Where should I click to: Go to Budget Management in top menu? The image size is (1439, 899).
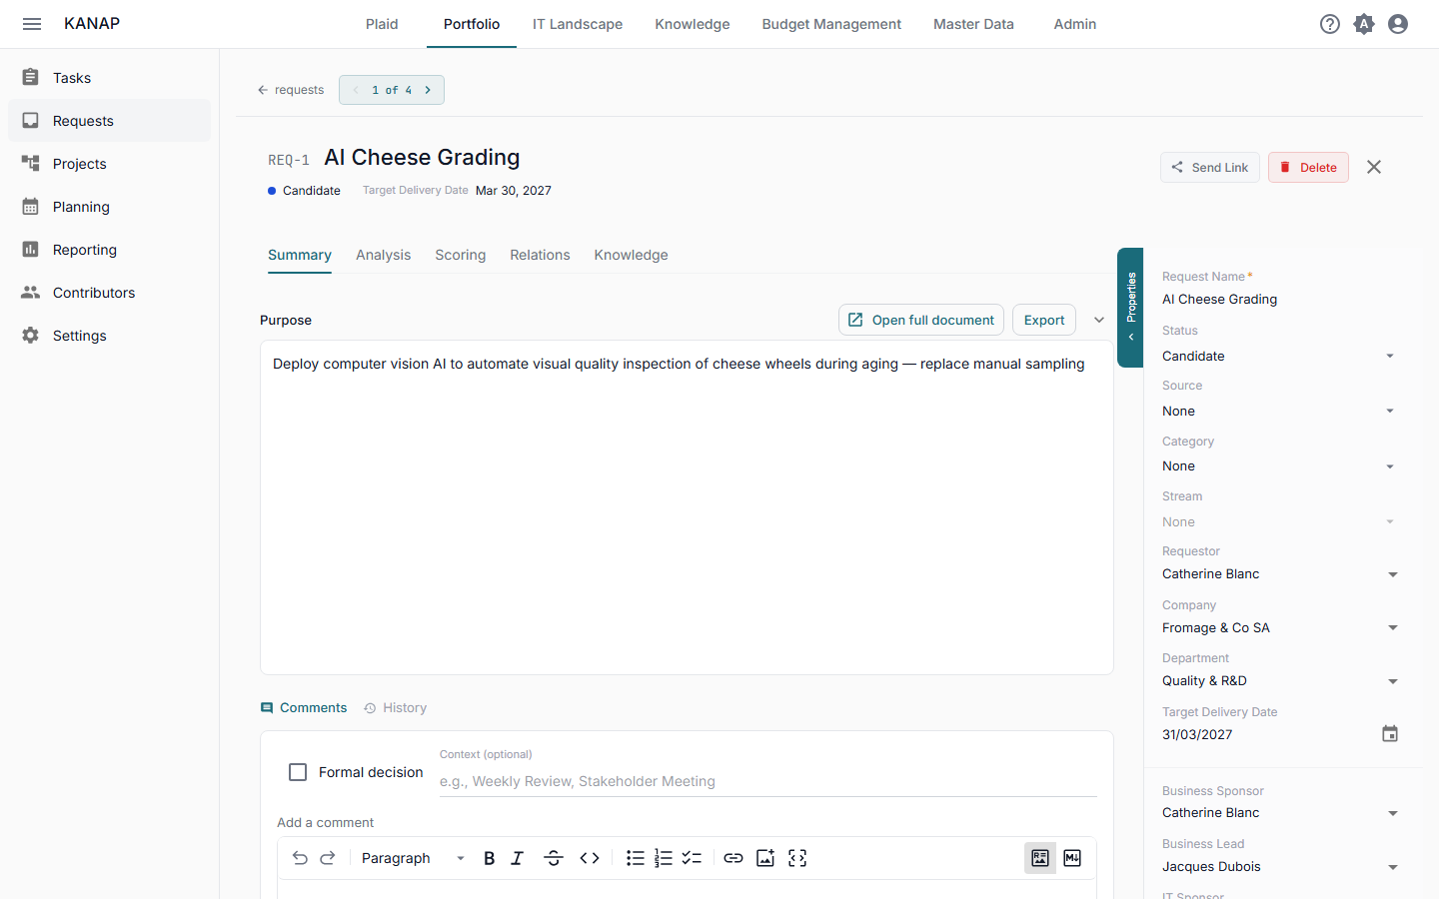point(831,24)
